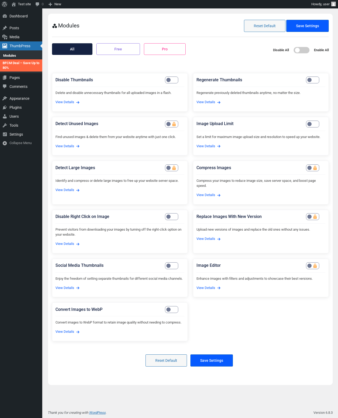Click the arrow beside Image Editor View Details
The image size is (338, 418).
pyautogui.click(x=219, y=288)
